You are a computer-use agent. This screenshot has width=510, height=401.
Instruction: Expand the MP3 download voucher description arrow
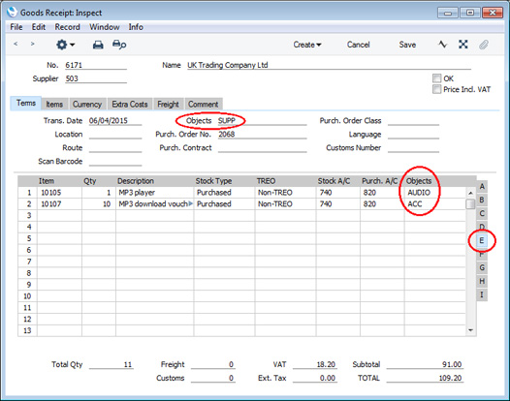(x=191, y=203)
